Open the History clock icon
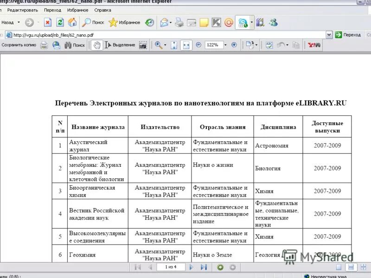Viewport: 371px width, 278px height. [x=149, y=22]
